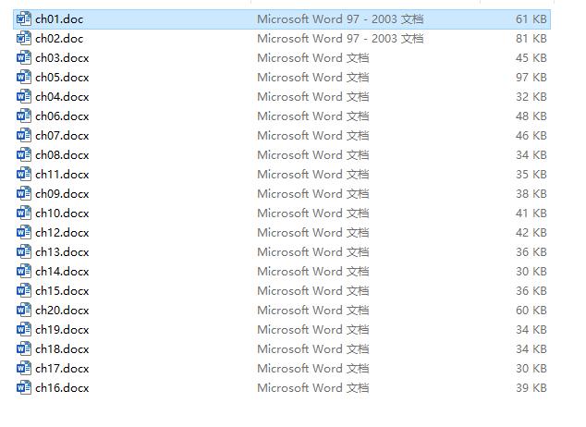
Task: Click the 60 KB size for ch20.docx
Action: [x=531, y=311]
